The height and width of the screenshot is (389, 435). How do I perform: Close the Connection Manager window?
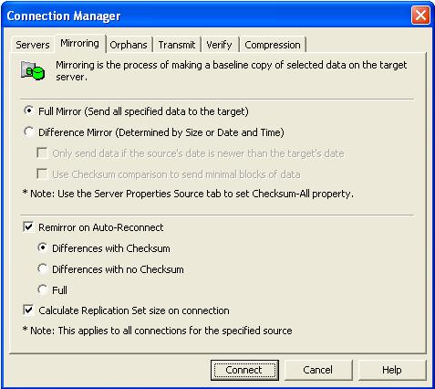[420, 15]
